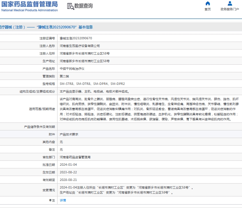This screenshot has height=208, width=242.
Task: Click the 政务服务门户 text label
Action: pos(230,9)
